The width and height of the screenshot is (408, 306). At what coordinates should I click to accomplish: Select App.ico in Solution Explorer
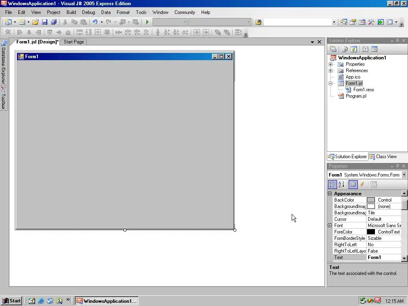353,77
